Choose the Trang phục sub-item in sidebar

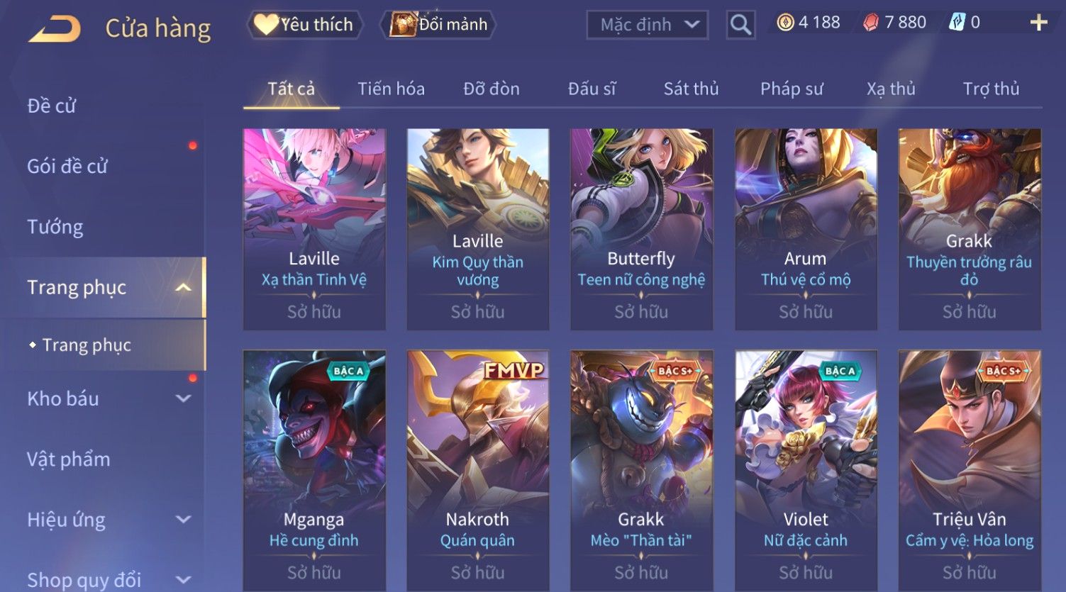[x=87, y=345]
